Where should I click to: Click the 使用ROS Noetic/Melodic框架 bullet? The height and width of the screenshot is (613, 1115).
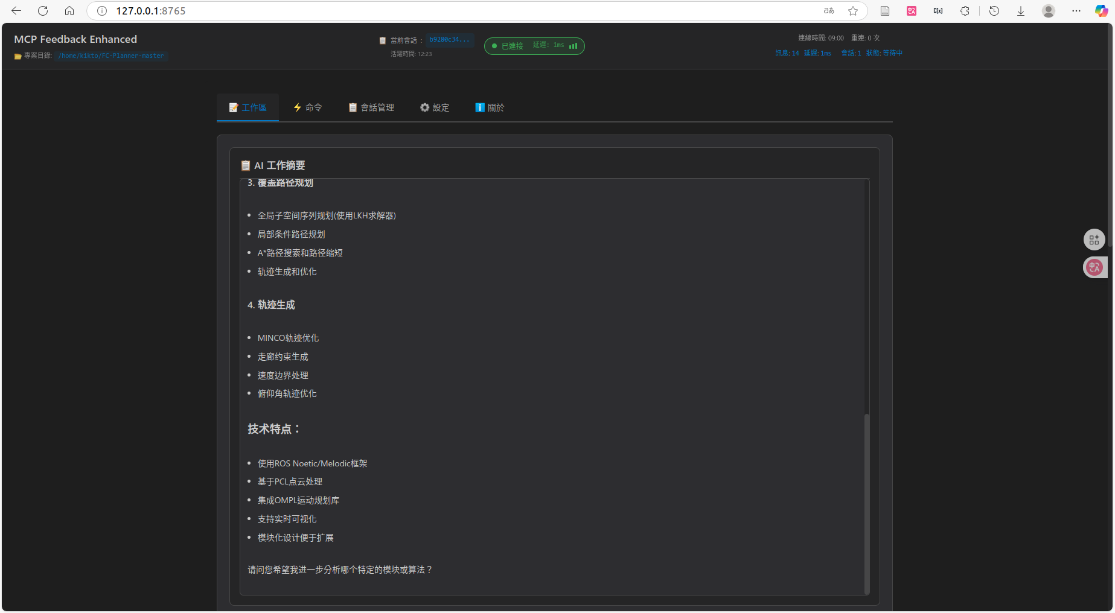(312, 463)
